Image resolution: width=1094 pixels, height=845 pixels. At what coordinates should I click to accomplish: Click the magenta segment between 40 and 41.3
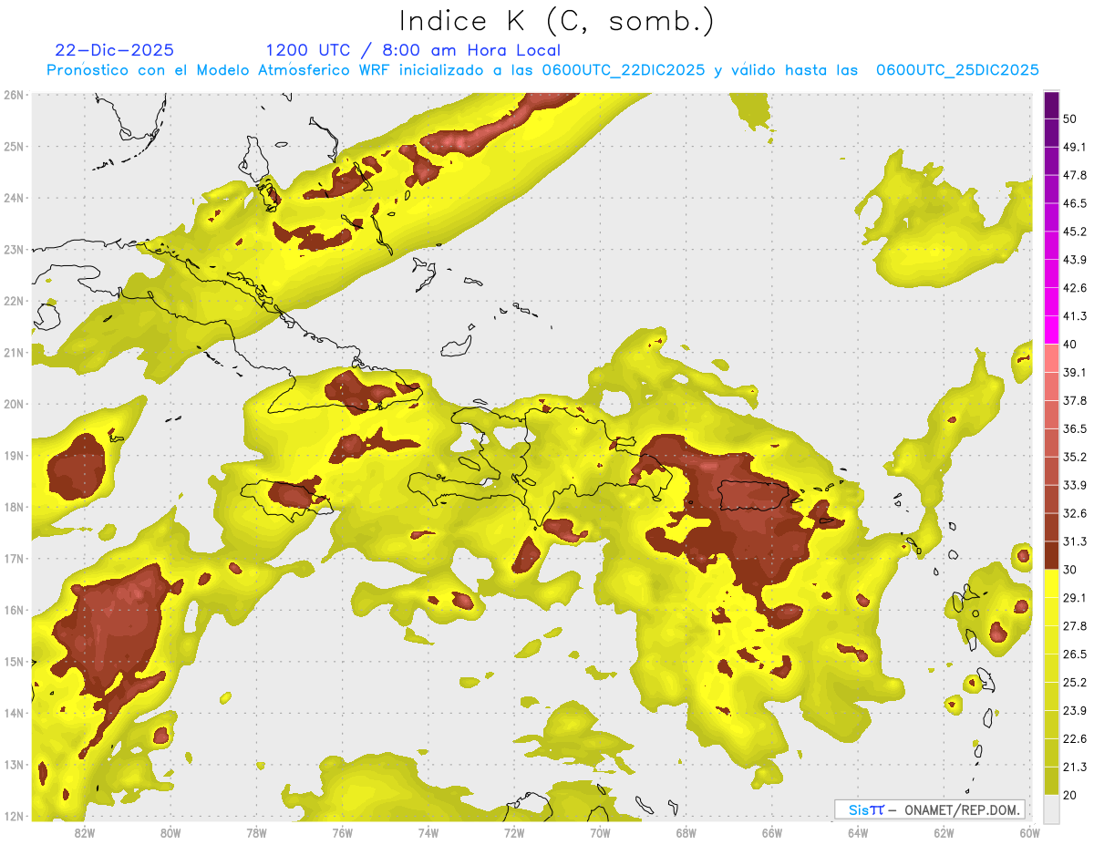[1051, 330]
